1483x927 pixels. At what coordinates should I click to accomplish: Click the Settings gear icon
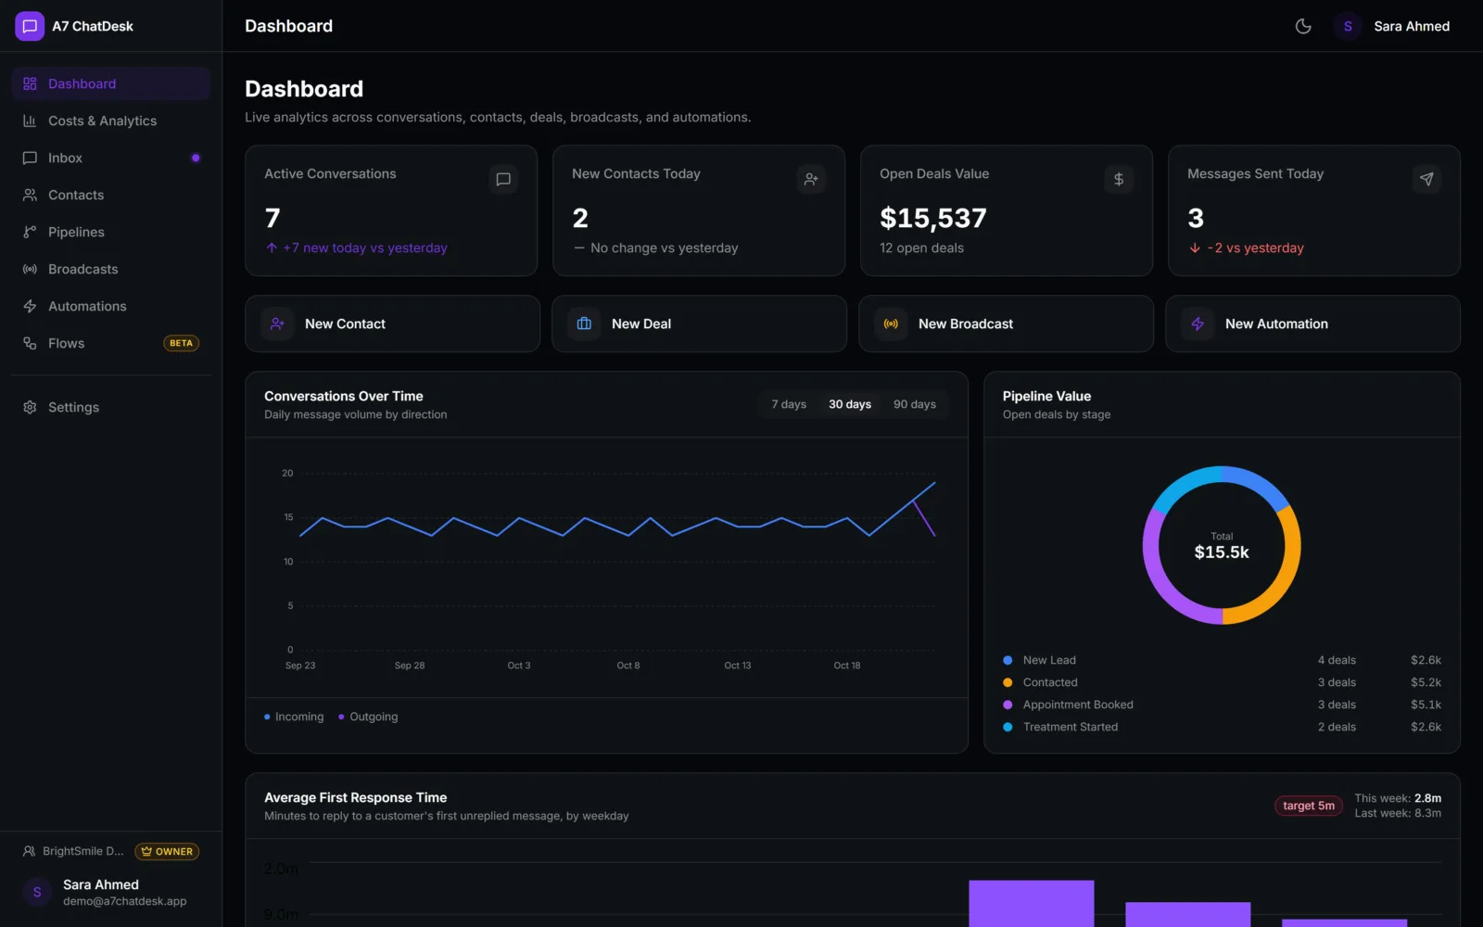(30, 407)
